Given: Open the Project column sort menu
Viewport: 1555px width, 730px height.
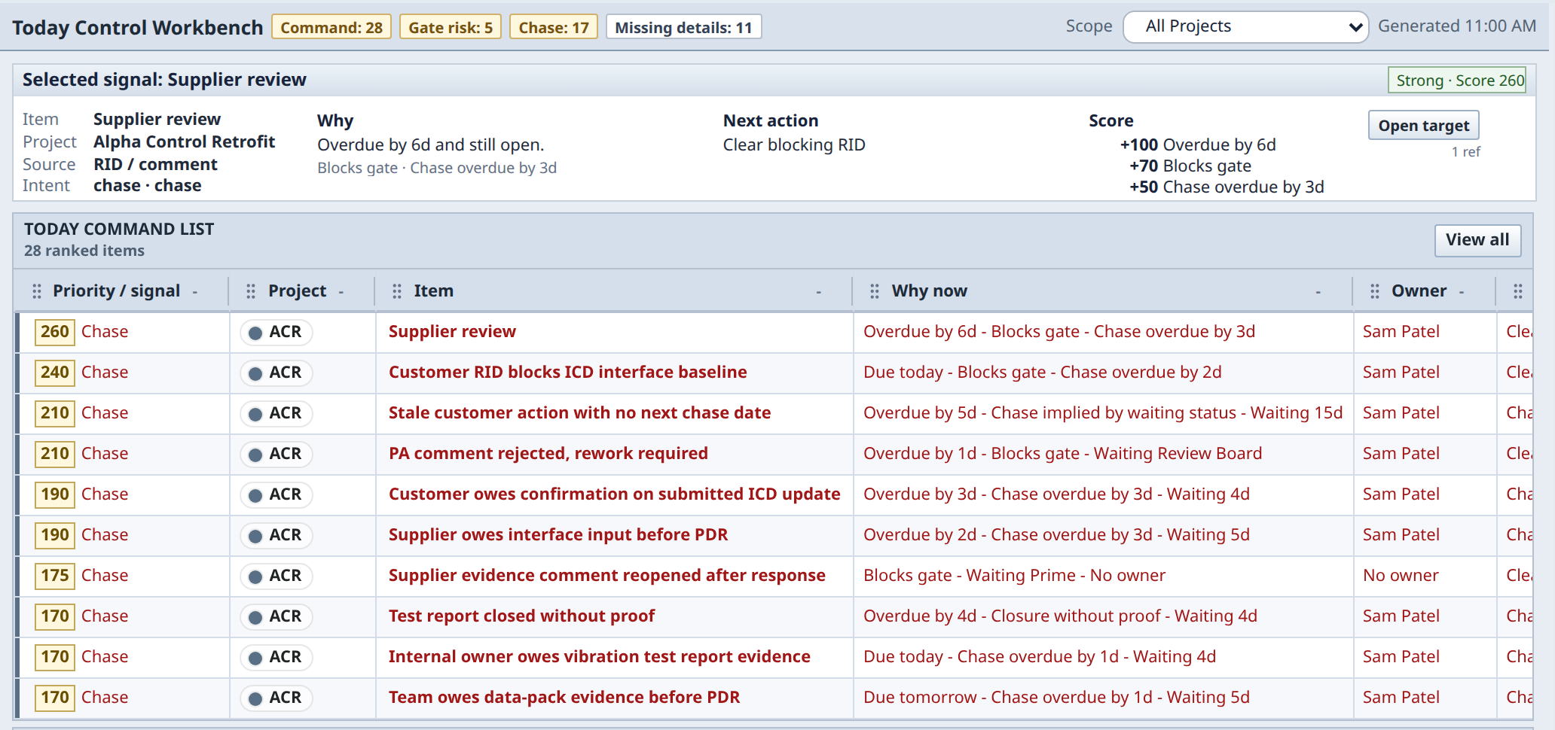Looking at the screenshot, I should point(341,292).
